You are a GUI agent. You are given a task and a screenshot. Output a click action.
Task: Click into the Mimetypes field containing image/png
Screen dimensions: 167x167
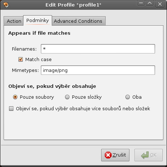click(x=98, y=70)
